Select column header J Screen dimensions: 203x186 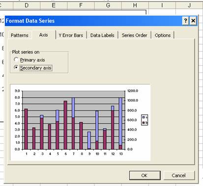click(x=189, y=5)
